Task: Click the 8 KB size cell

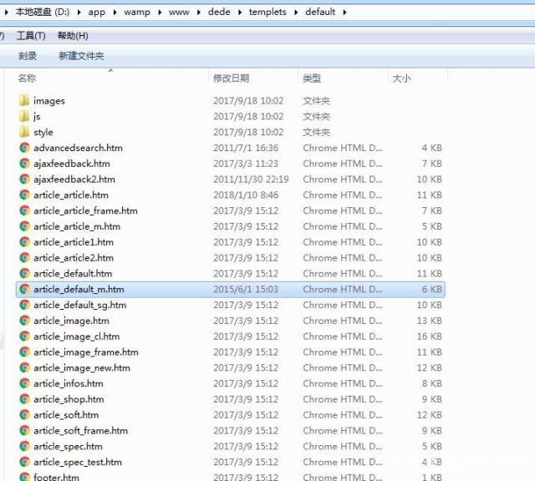Action: [x=431, y=383]
